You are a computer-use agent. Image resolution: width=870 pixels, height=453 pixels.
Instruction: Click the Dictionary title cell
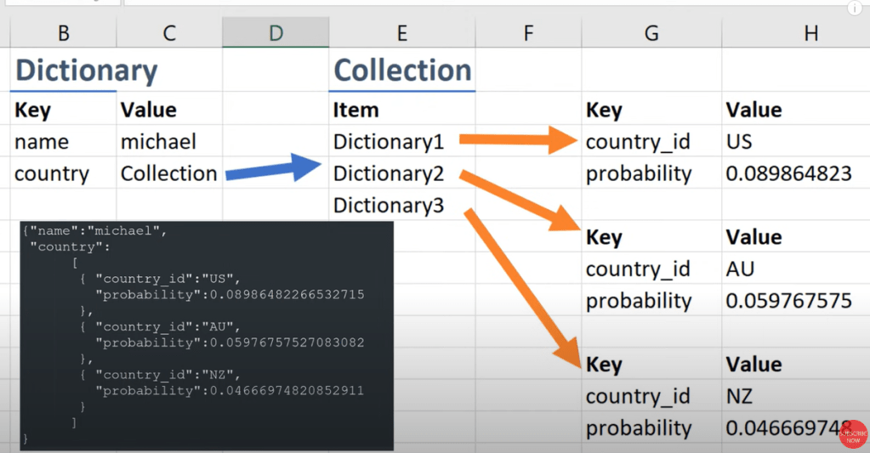coord(85,71)
